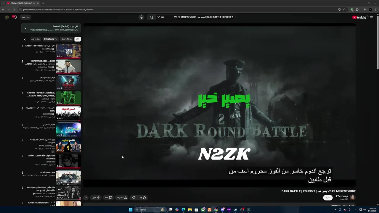
Task: Open Chrome three-dot menu
Action: click(x=376, y=9)
